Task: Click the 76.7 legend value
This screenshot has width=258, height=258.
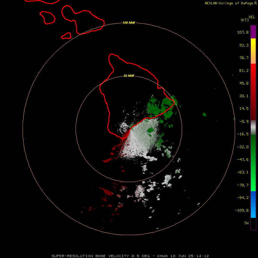Action: [x=244, y=58]
